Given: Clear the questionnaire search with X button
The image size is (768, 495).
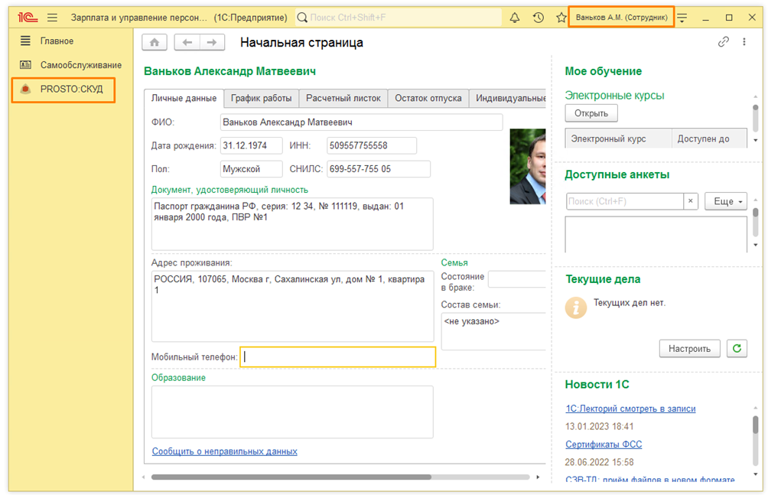Looking at the screenshot, I should click(x=691, y=201).
